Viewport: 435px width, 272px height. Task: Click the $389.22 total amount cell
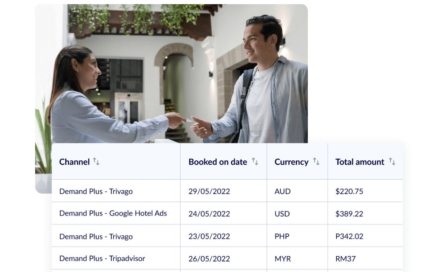coord(349,214)
